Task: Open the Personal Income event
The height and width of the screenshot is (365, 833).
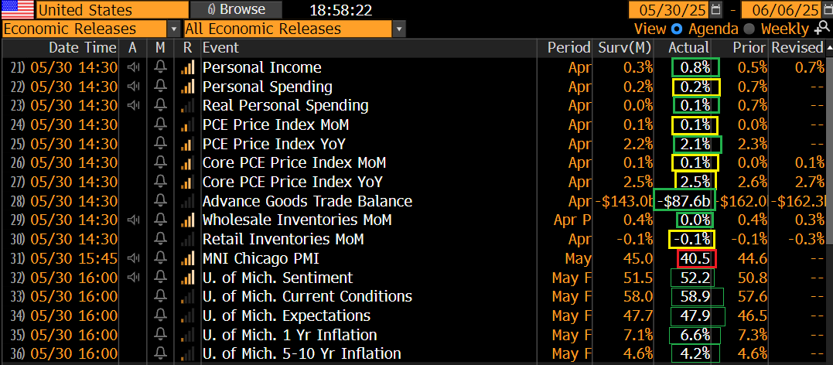Action: (x=262, y=67)
